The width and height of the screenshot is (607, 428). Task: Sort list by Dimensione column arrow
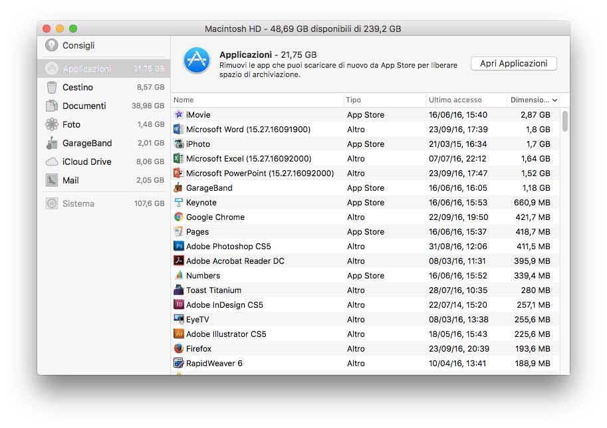pos(554,100)
